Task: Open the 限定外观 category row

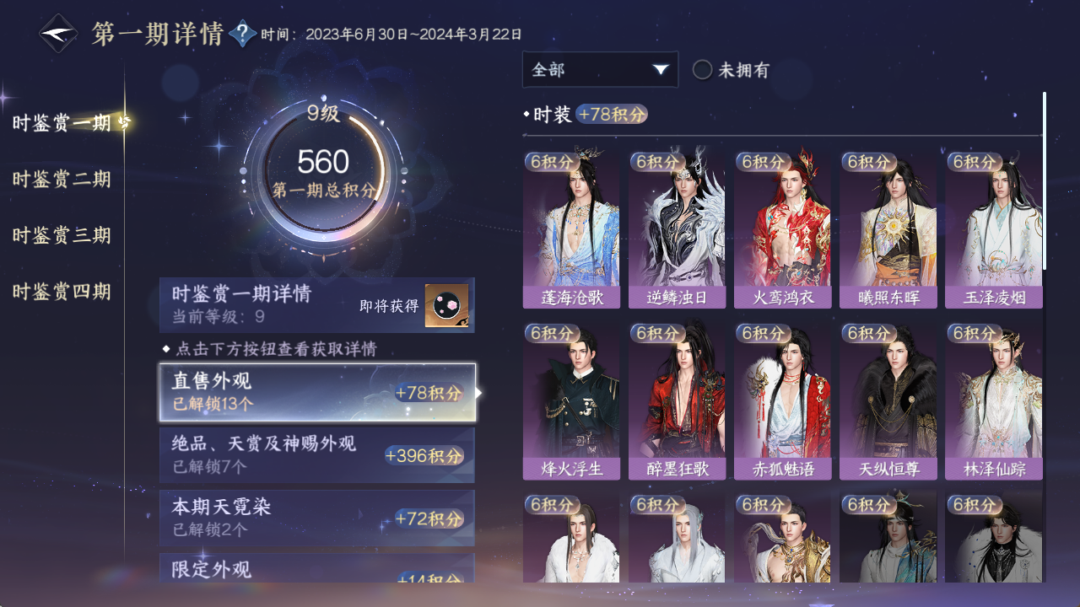Action: point(317,568)
